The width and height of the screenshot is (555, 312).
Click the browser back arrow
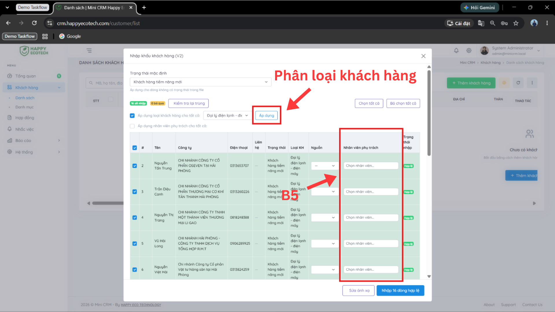point(8,23)
